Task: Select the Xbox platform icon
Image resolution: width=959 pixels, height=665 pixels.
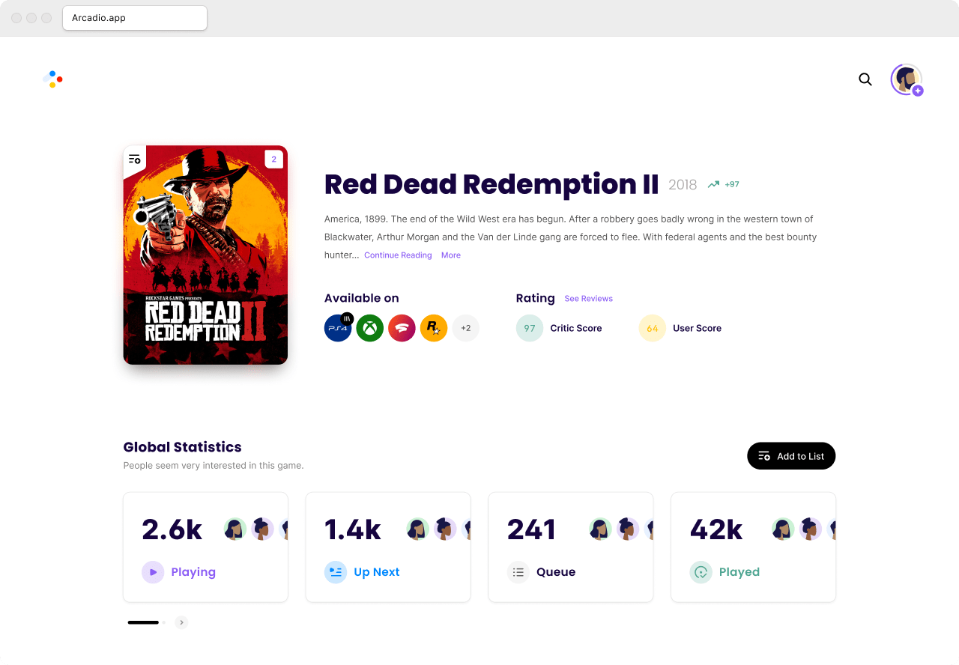Action: click(370, 328)
